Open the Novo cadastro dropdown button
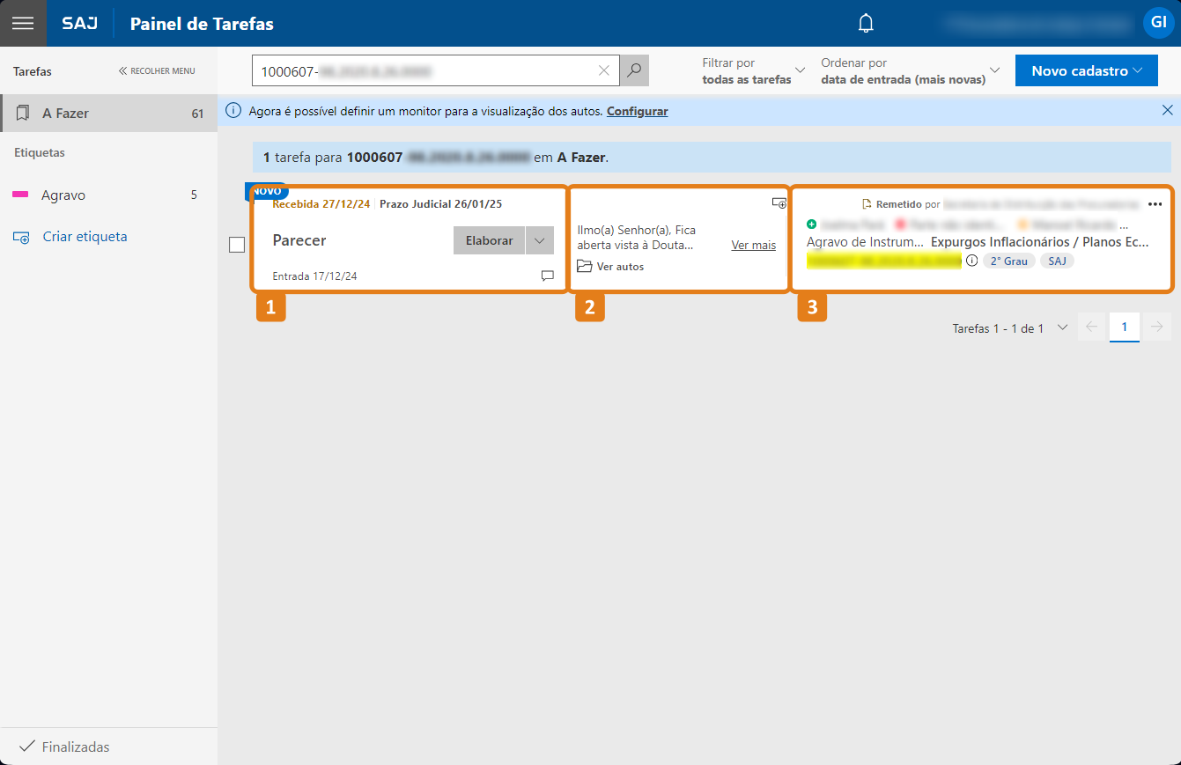The image size is (1181, 765). [x=1086, y=70]
